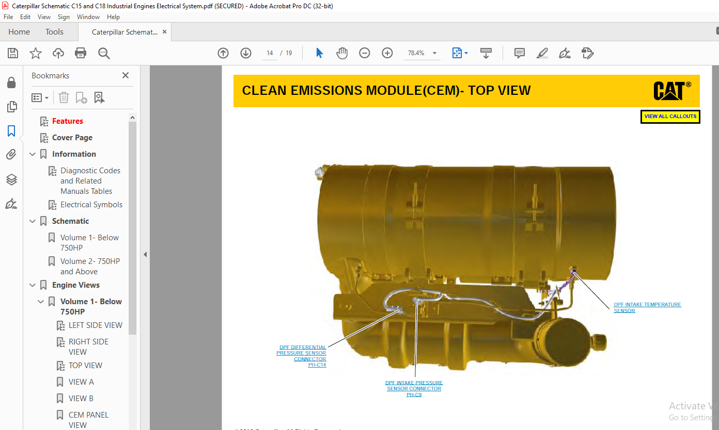Click the Save file icon
This screenshot has height=430, width=719.
[13, 53]
